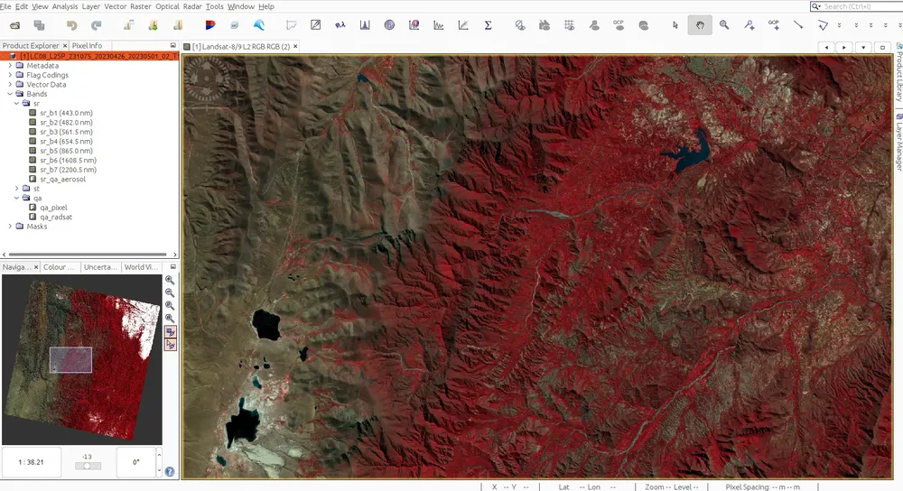Open the Statistics sigma tool

(x=488, y=25)
